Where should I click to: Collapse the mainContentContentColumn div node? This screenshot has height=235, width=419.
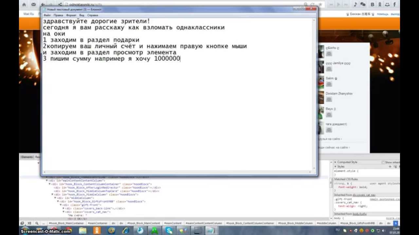pos(47,180)
